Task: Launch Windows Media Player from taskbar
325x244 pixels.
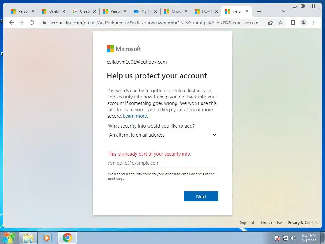Action: point(47,238)
